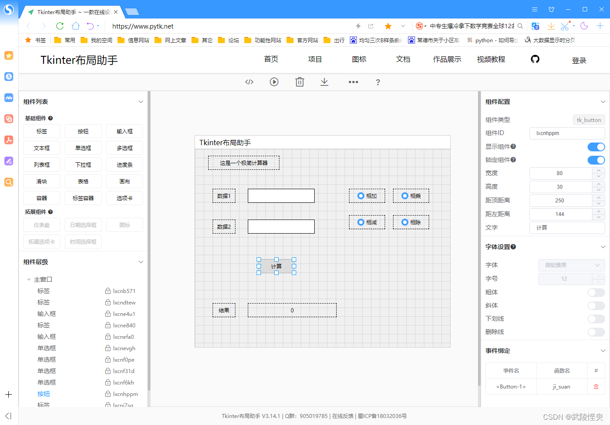Collapse the 组件配置 section
610x425 pixels.
pyautogui.click(x=603, y=102)
